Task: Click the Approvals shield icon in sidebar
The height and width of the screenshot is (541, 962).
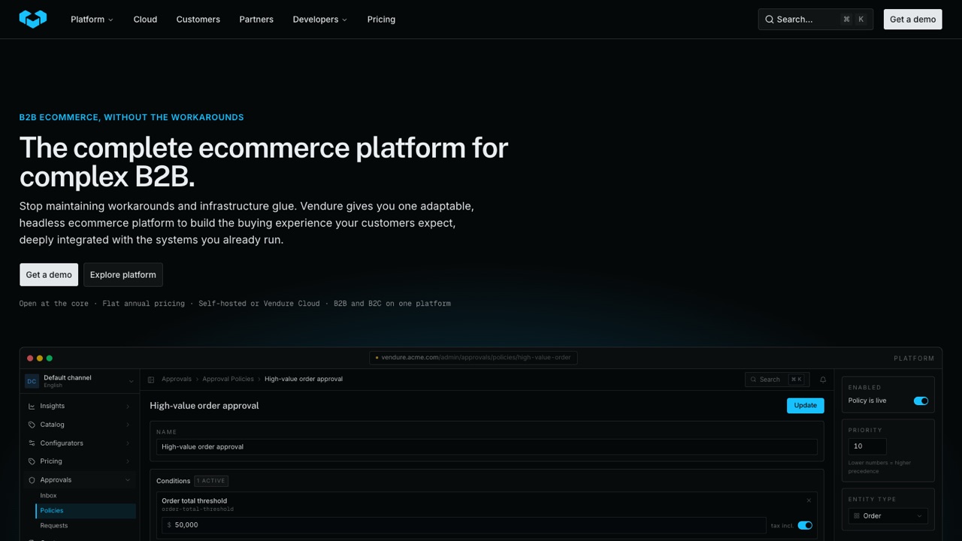Action: pos(32,480)
